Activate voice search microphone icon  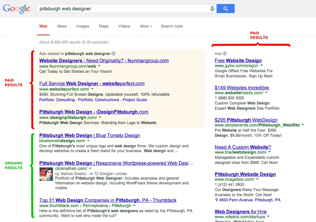point(212,9)
